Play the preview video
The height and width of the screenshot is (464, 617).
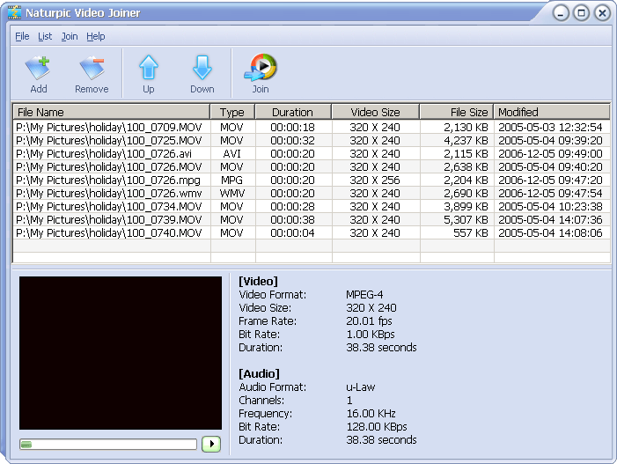(211, 444)
